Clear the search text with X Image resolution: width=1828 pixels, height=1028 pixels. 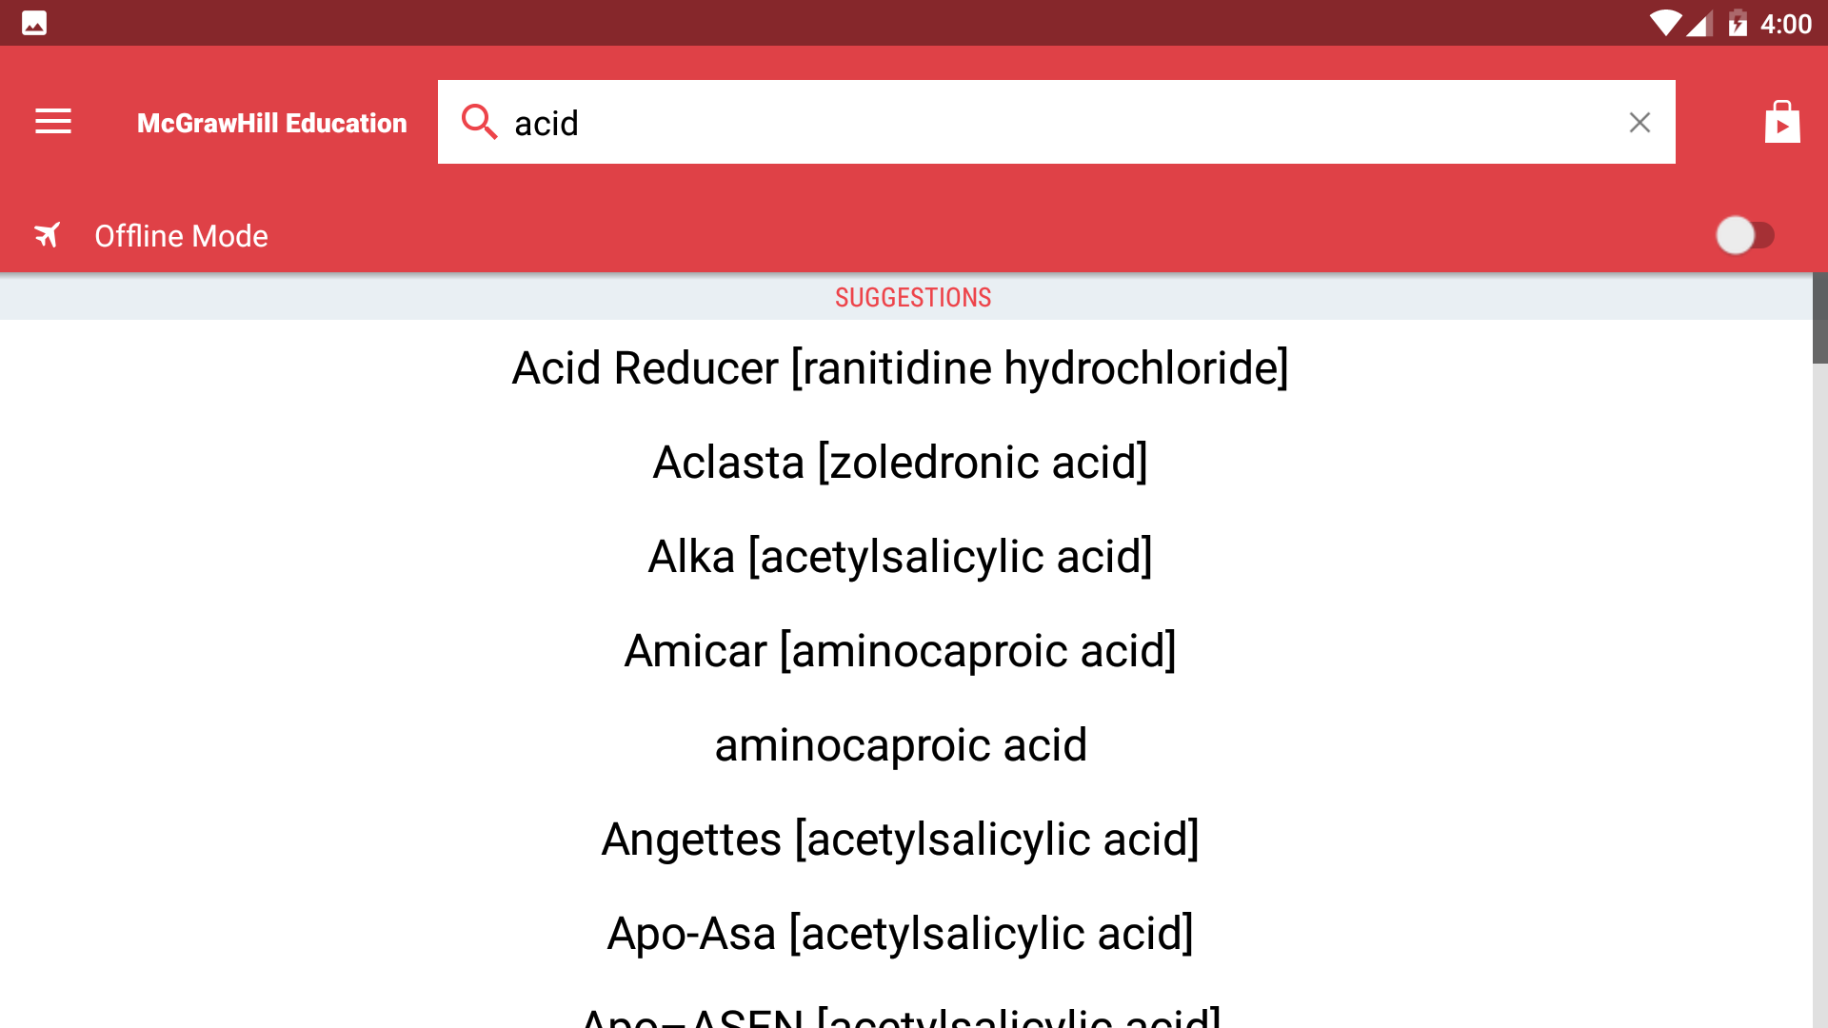click(x=1639, y=122)
